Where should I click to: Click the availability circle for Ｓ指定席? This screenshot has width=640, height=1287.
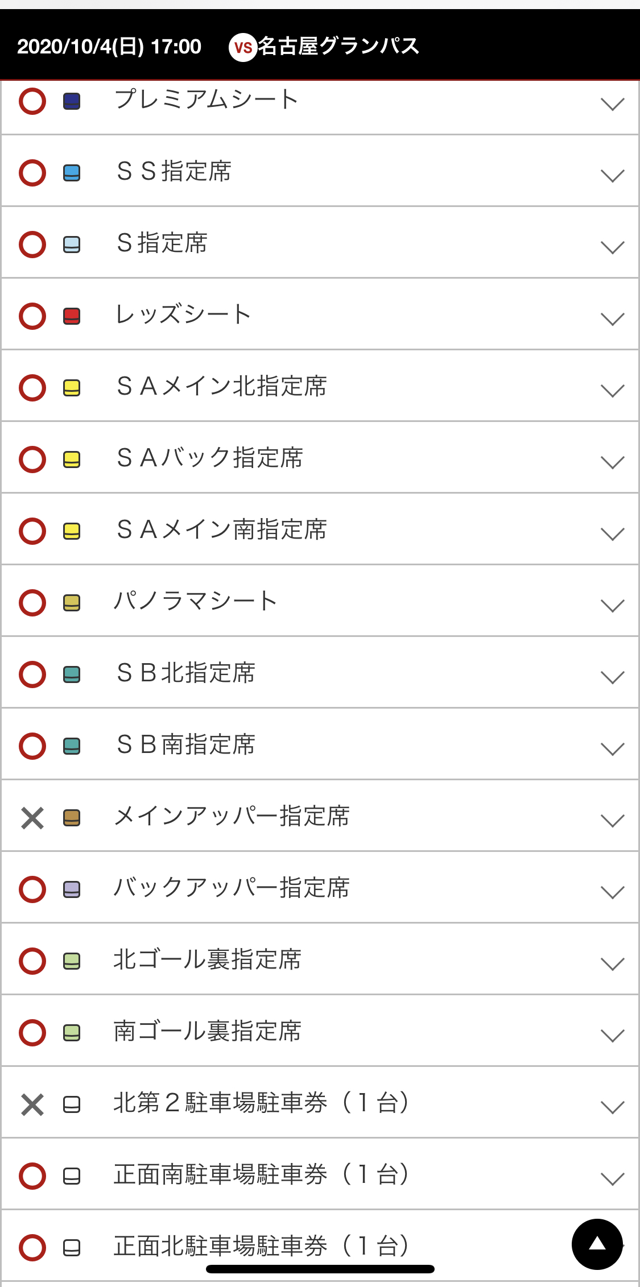32,245
